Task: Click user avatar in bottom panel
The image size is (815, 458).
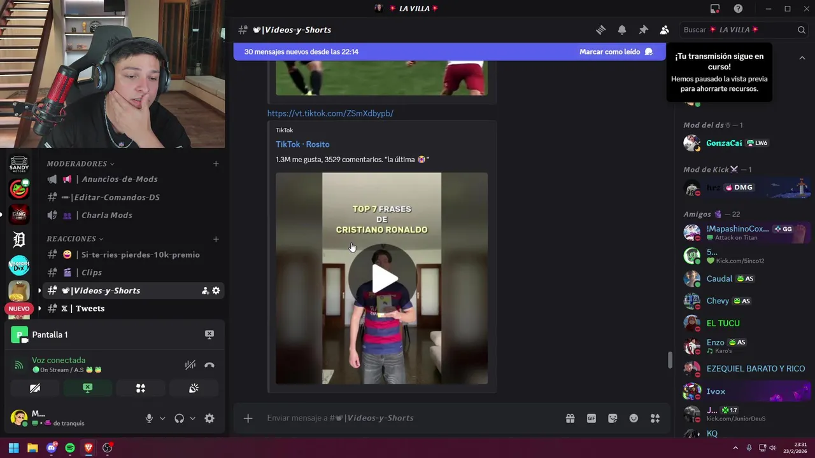Action: click(19, 418)
